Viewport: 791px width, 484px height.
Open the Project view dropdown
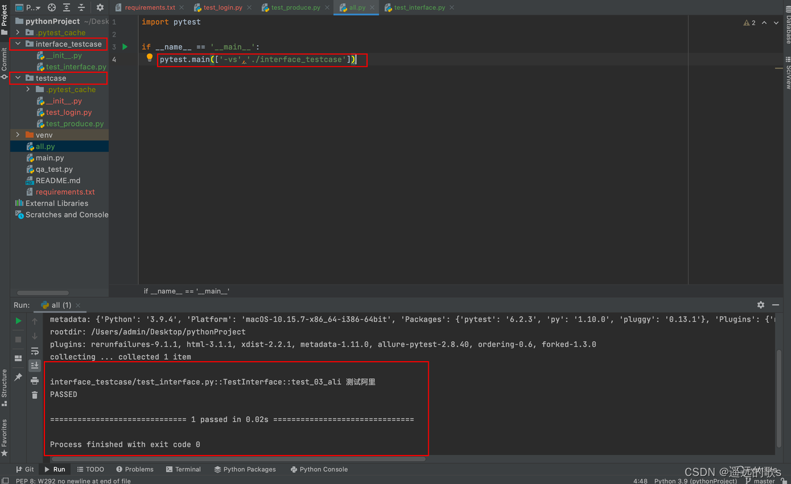(28, 7)
